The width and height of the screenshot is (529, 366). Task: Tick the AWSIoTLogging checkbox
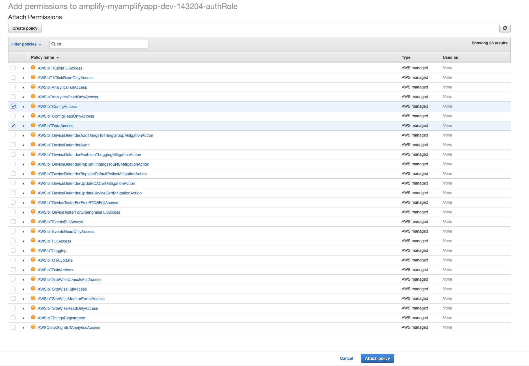point(13,250)
